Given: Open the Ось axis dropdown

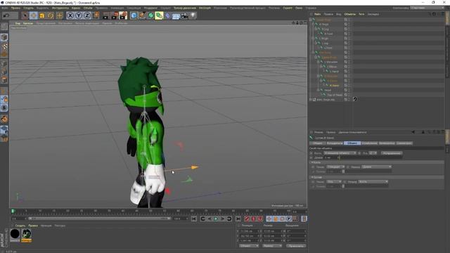Looking at the screenshot, I should point(373,153).
